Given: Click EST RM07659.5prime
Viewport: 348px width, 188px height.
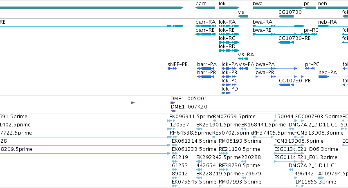Looking at the screenshot, I should (215, 121).
